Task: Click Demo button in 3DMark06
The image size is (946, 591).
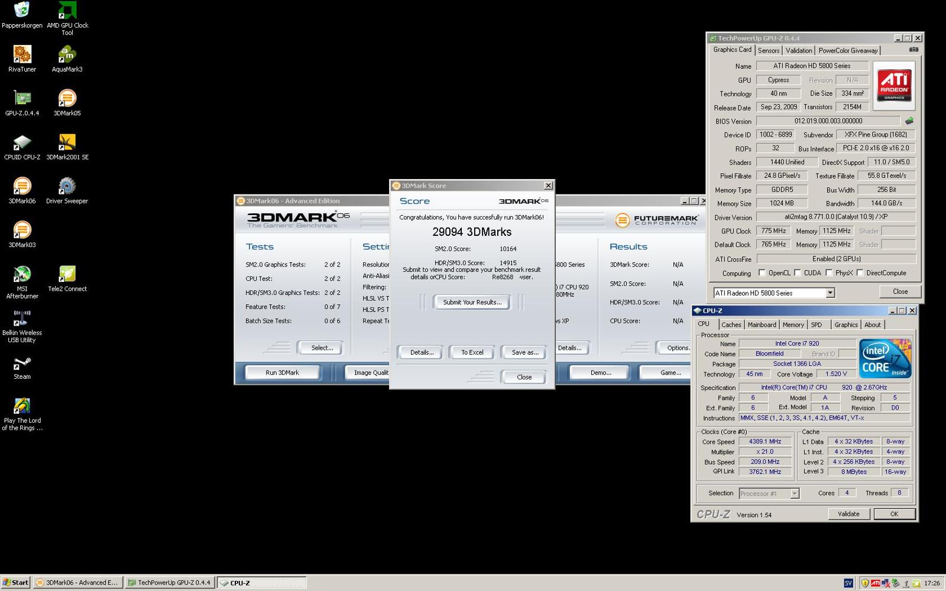Action: point(600,372)
